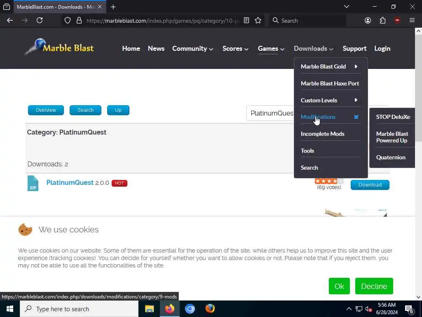
Task: Close the MarbleBlast.com tab
Action: [100, 7]
